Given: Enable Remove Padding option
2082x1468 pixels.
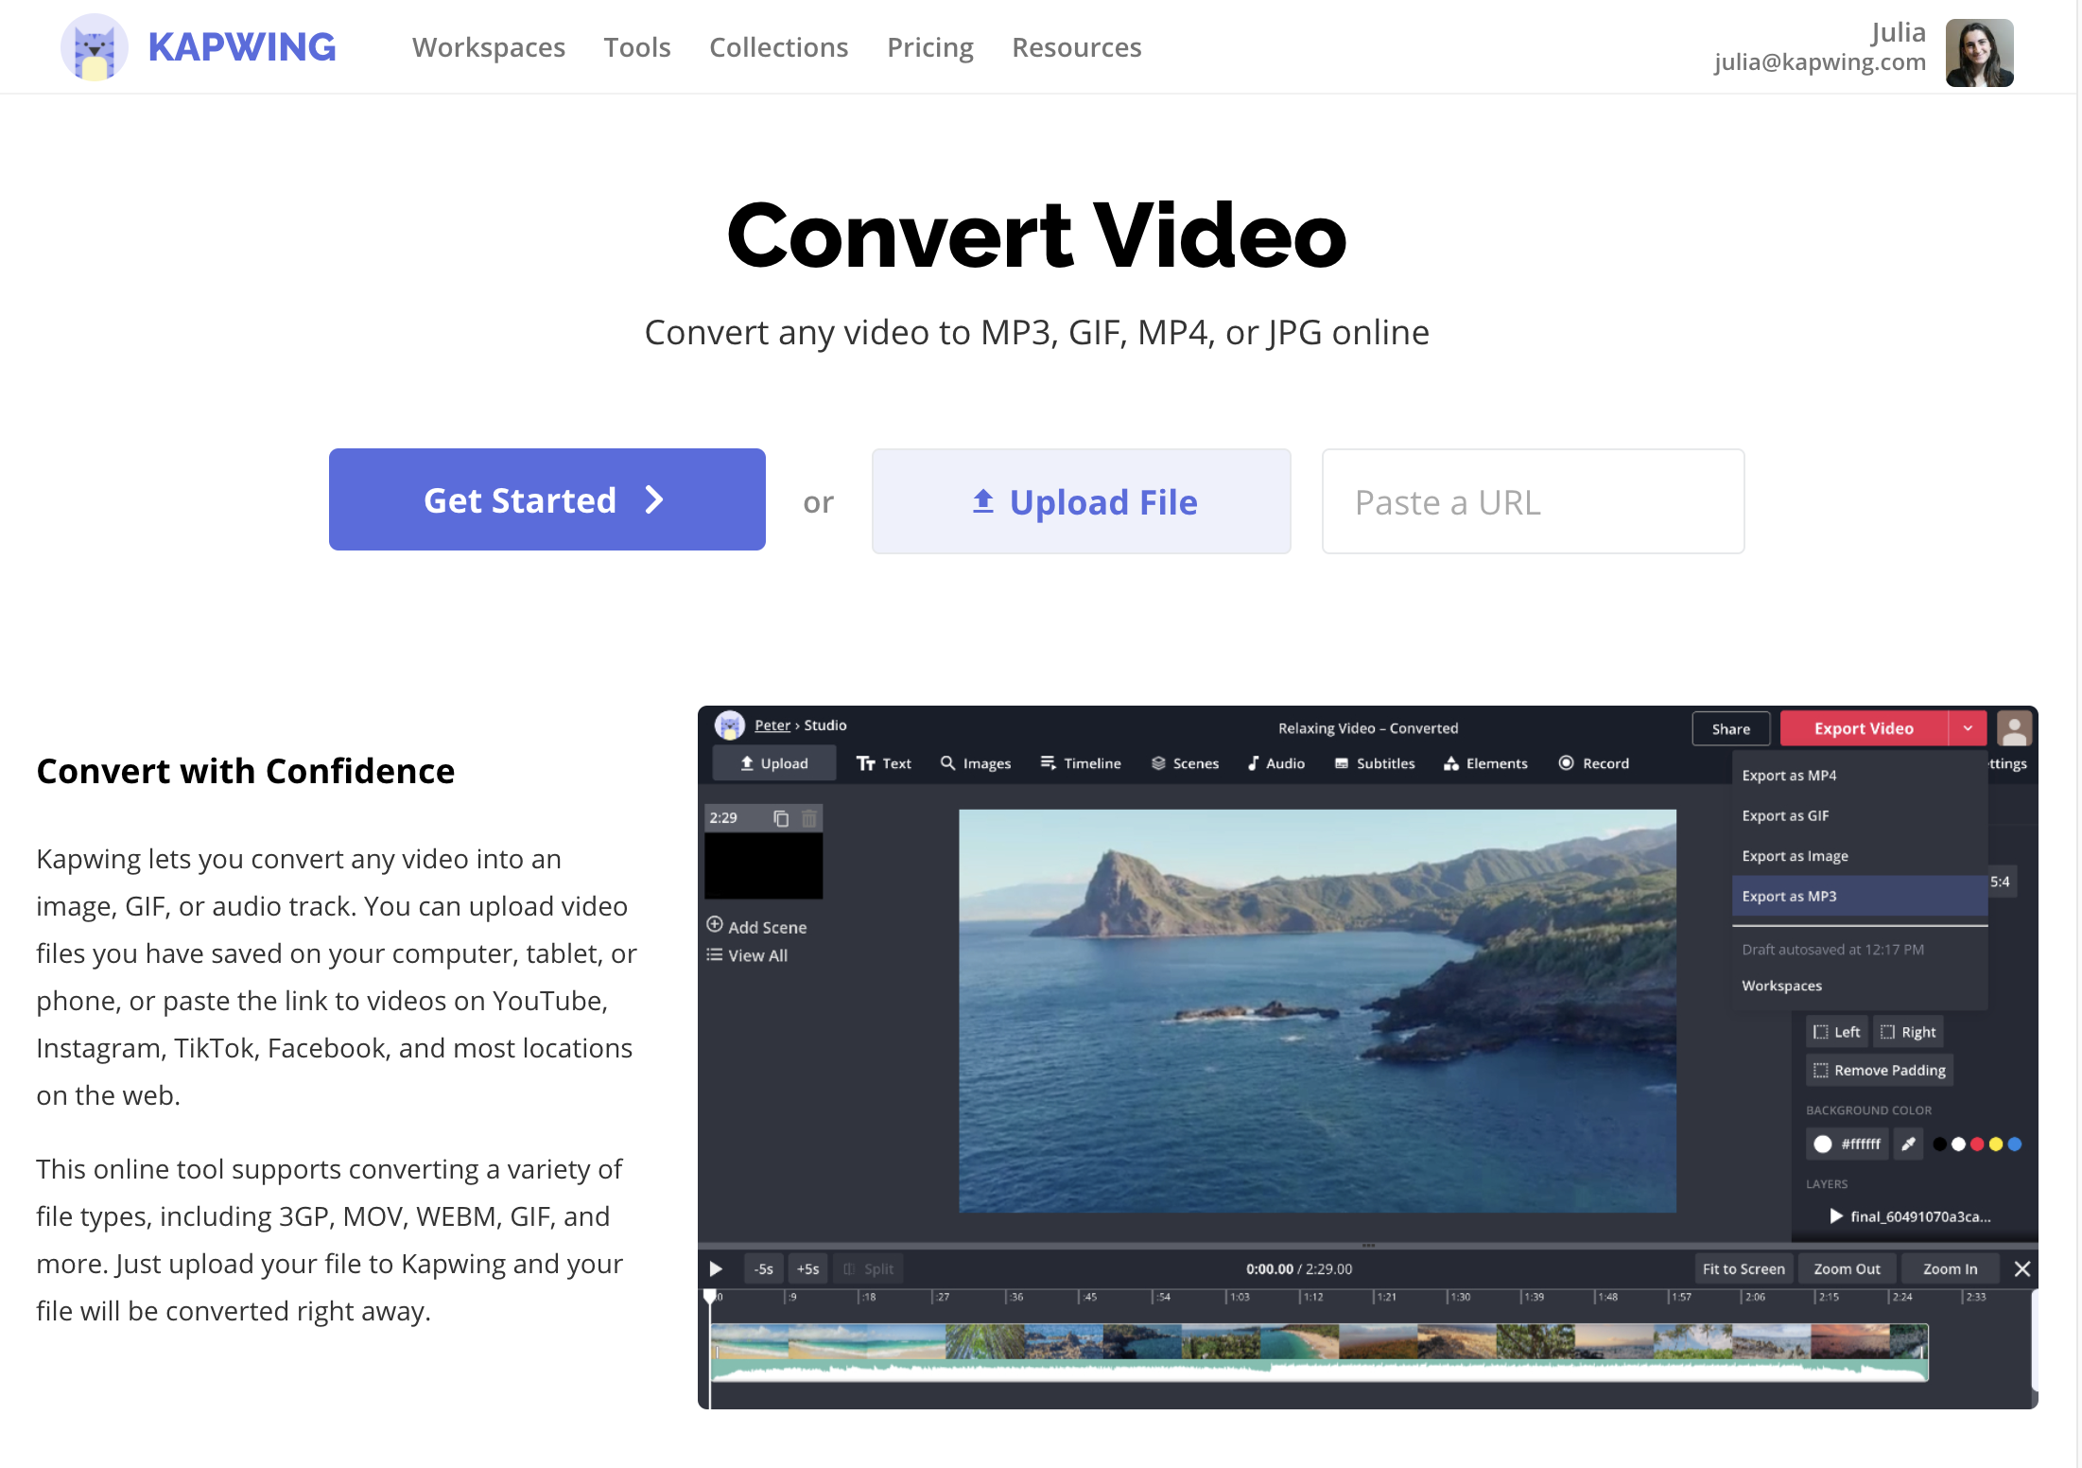Looking at the screenshot, I should pos(1877,1069).
